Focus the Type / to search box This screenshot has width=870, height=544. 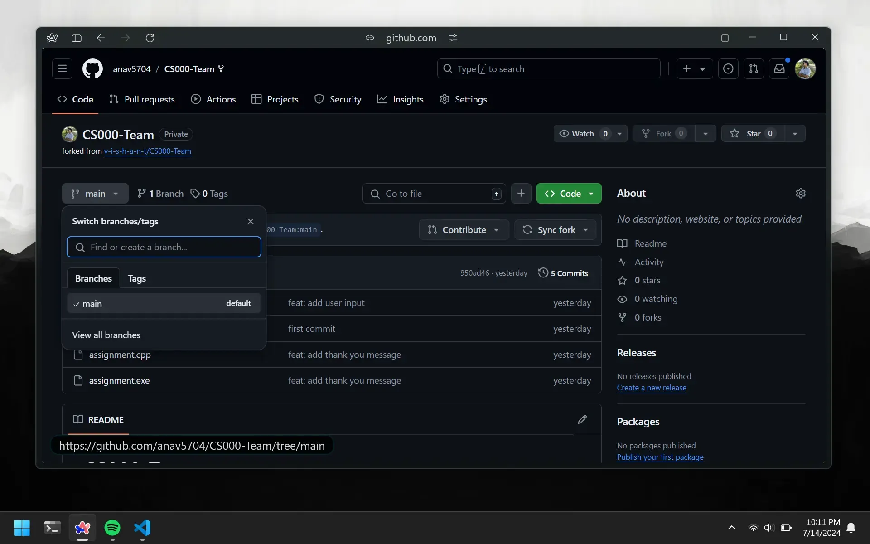point(549,68)
